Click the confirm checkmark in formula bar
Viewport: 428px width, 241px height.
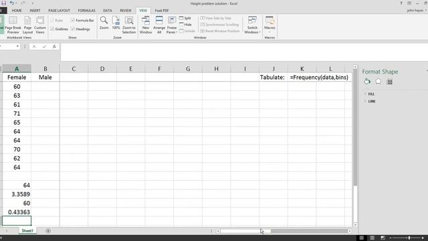point(44,46)
